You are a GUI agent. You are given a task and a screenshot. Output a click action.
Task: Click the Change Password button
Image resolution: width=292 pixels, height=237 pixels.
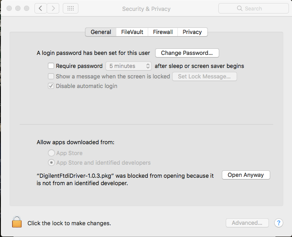click(187, 53)
